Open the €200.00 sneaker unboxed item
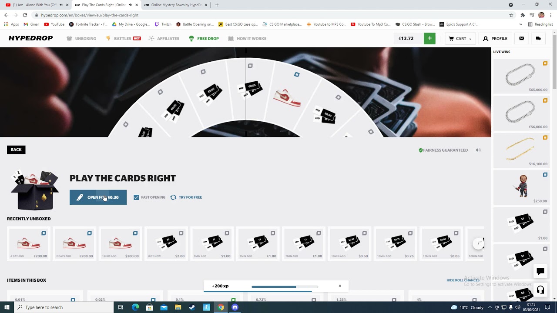 [x=120, y=243]
